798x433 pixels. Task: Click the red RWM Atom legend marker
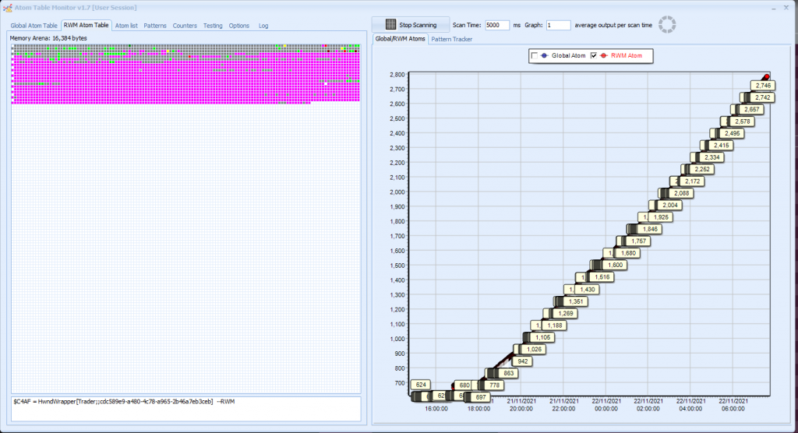[604, 55]
